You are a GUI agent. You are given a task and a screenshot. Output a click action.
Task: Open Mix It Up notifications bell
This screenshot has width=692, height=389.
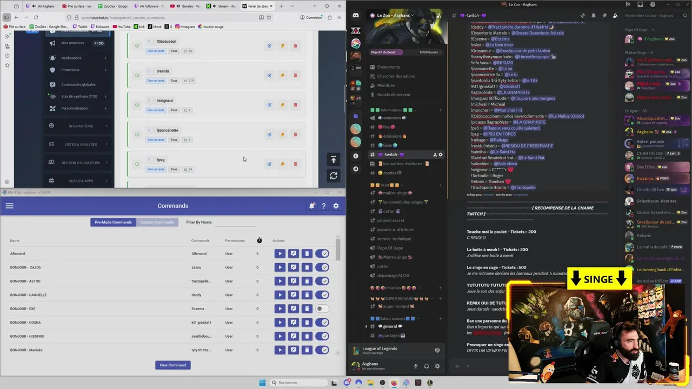312,206
